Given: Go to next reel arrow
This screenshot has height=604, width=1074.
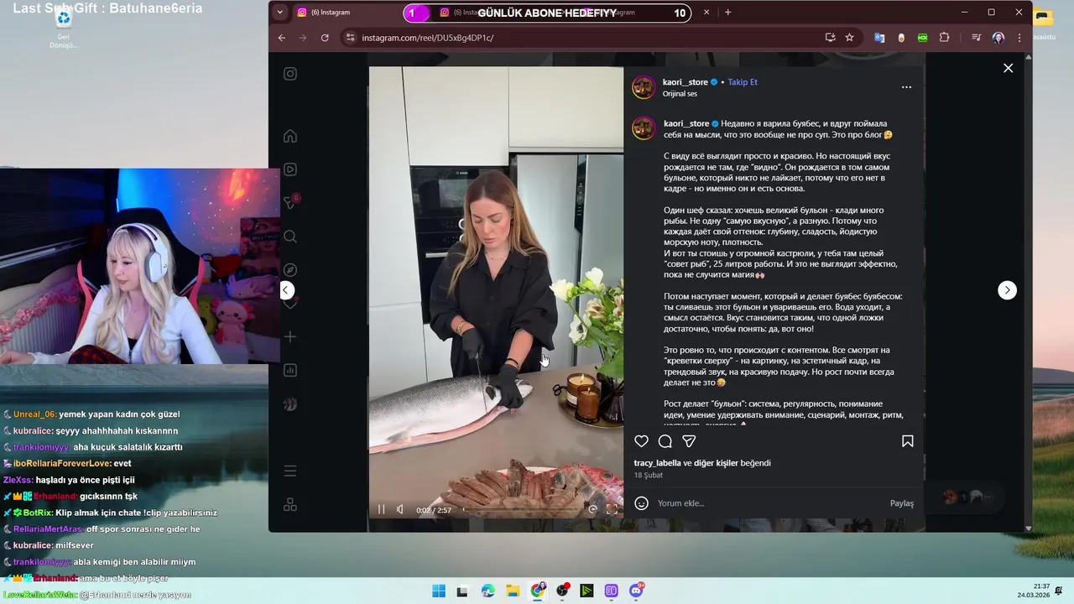Looking at the screenshot, I should [1007, 290].
